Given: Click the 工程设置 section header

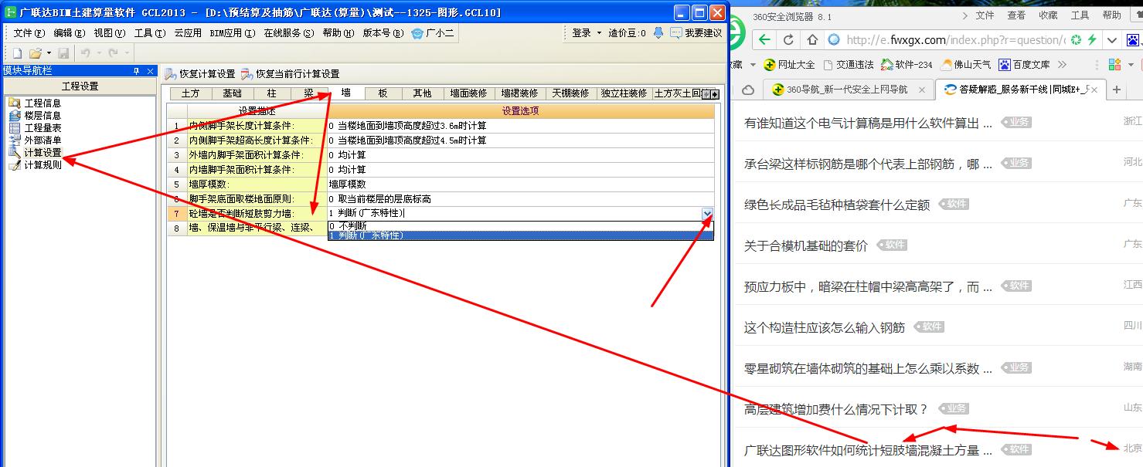Looking at the screenshot, I should (80, 86).
